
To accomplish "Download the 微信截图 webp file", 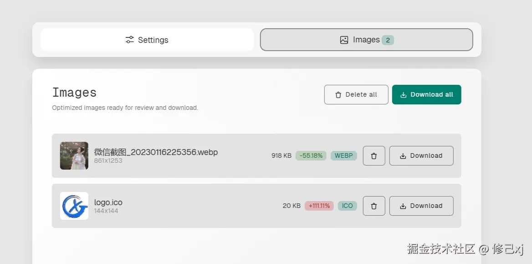I will tap(421, 155).
